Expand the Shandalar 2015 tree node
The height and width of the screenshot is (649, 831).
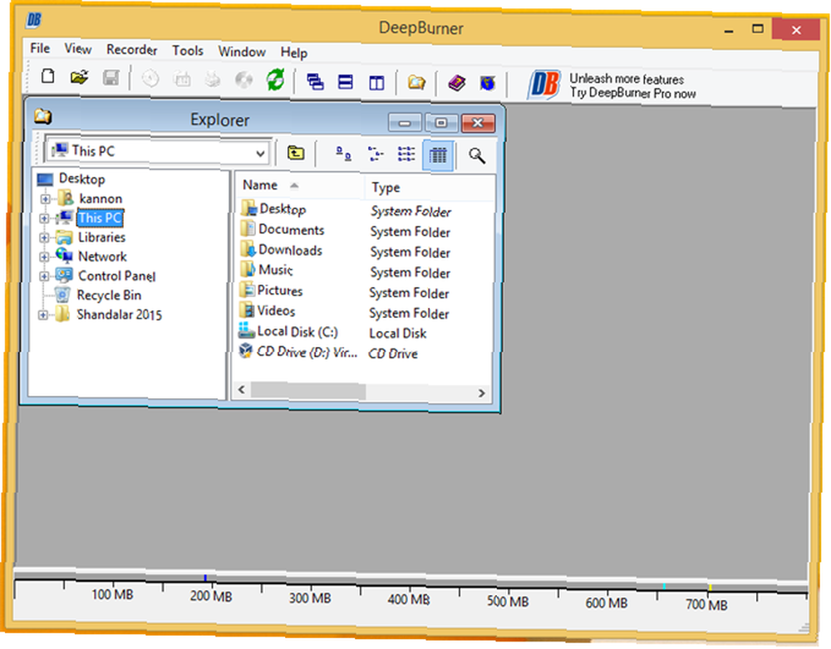click(43, 315)
